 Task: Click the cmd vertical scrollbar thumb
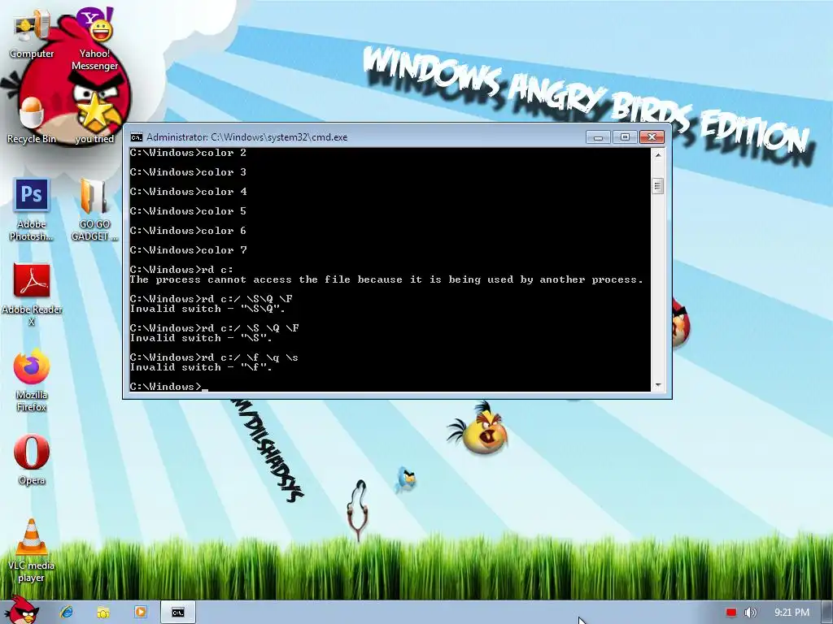click(x=657, y=186)
